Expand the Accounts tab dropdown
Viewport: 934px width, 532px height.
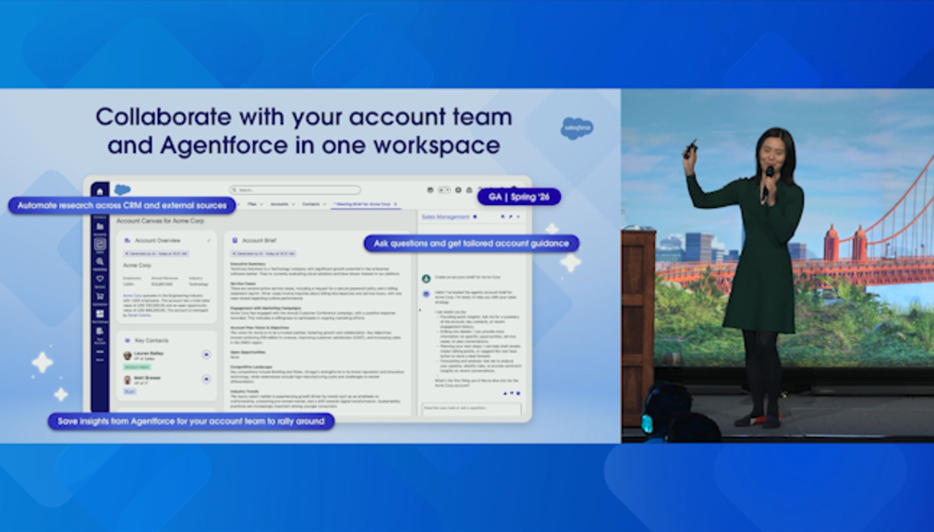coord(293,204)
